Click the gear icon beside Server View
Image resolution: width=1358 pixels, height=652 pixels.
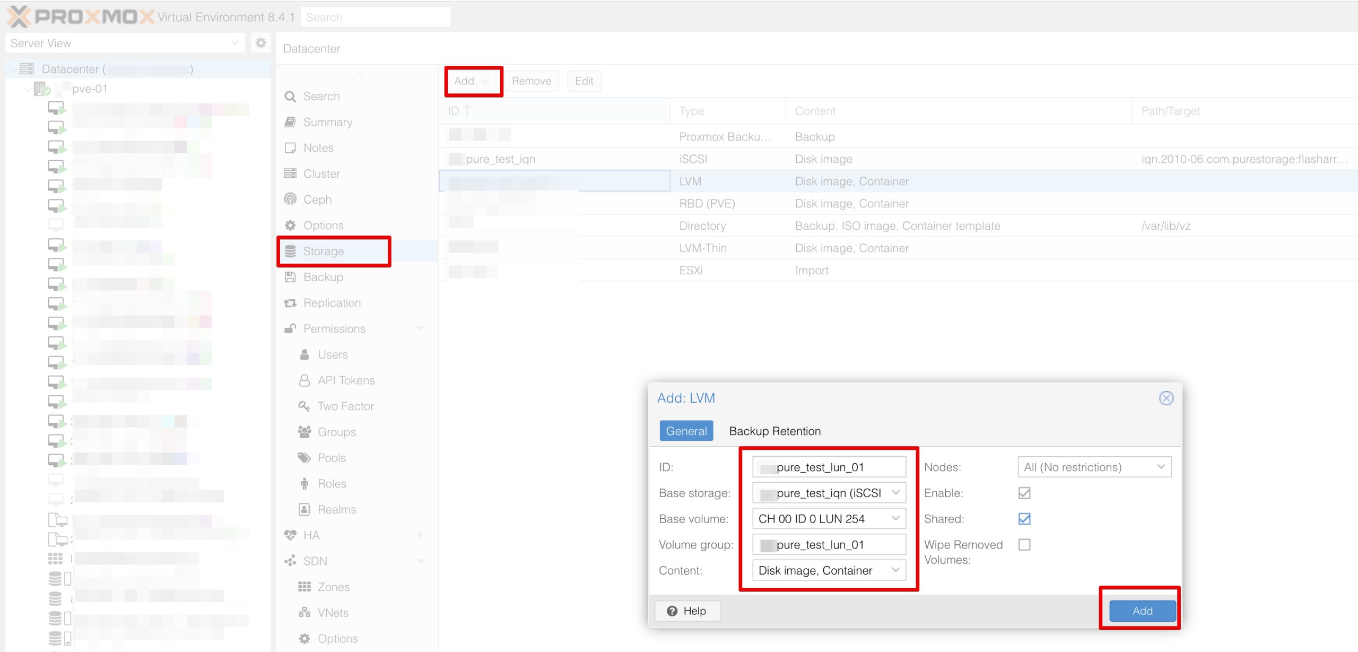[260, 43]
